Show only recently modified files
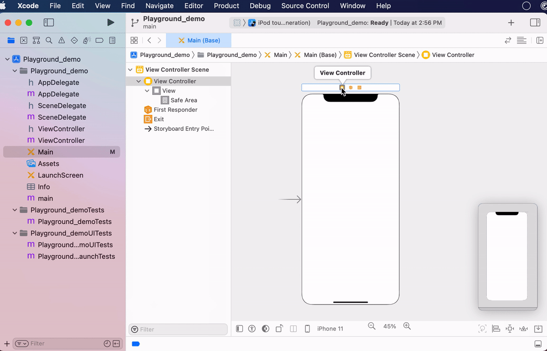 pos(107,343)
